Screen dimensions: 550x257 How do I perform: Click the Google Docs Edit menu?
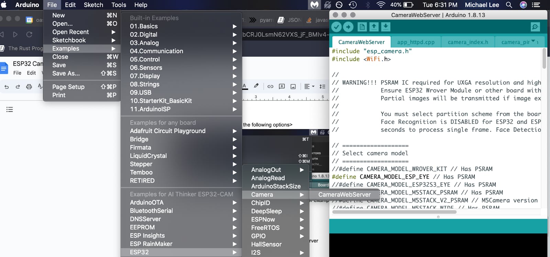click(x=31, y=73)
